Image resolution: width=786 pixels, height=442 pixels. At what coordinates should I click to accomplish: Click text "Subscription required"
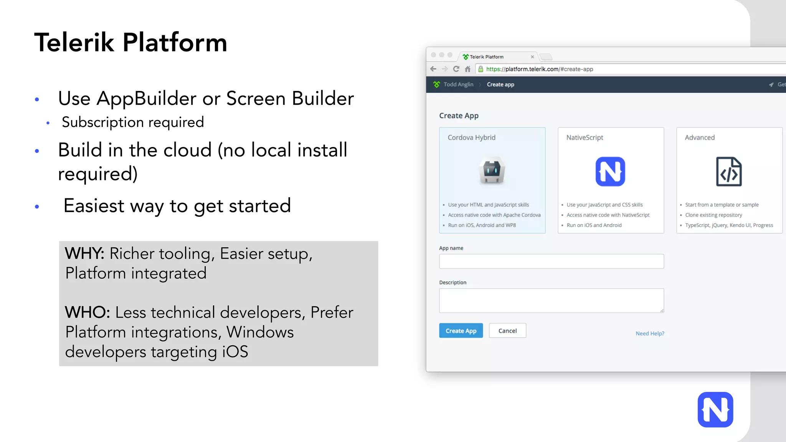point(133,122)
